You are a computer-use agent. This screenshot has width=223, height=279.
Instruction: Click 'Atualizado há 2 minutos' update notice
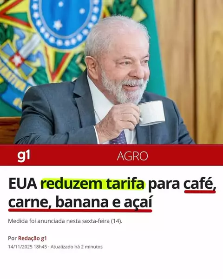pos(77,247)
